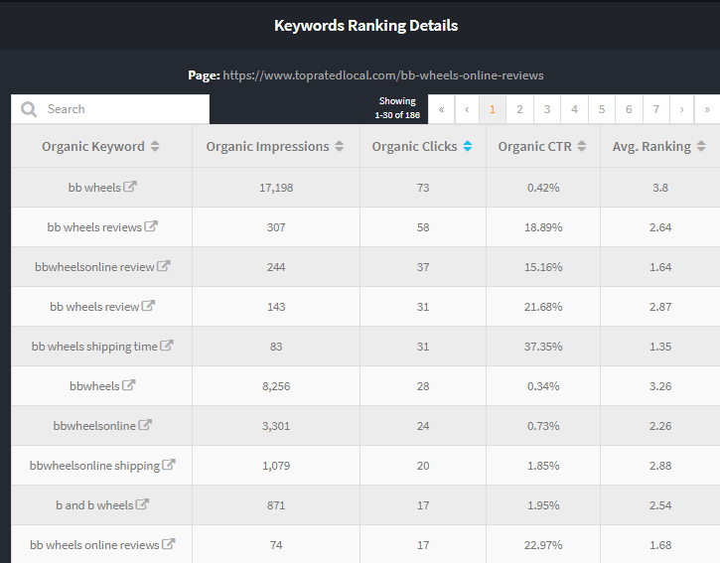Viewport: 720px width, 563px height.
Task: Go to next page chevron
Action: point(682,109)
